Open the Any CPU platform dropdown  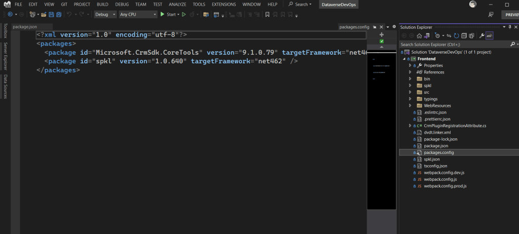click(138, 14)
